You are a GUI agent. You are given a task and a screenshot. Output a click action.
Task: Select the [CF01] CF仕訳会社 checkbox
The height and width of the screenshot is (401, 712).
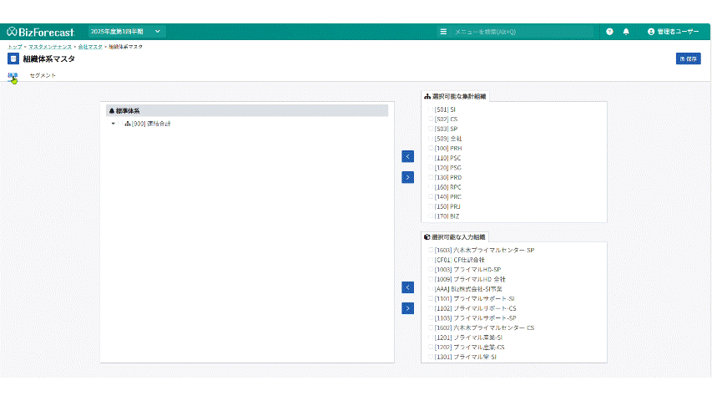pos(431,260)
